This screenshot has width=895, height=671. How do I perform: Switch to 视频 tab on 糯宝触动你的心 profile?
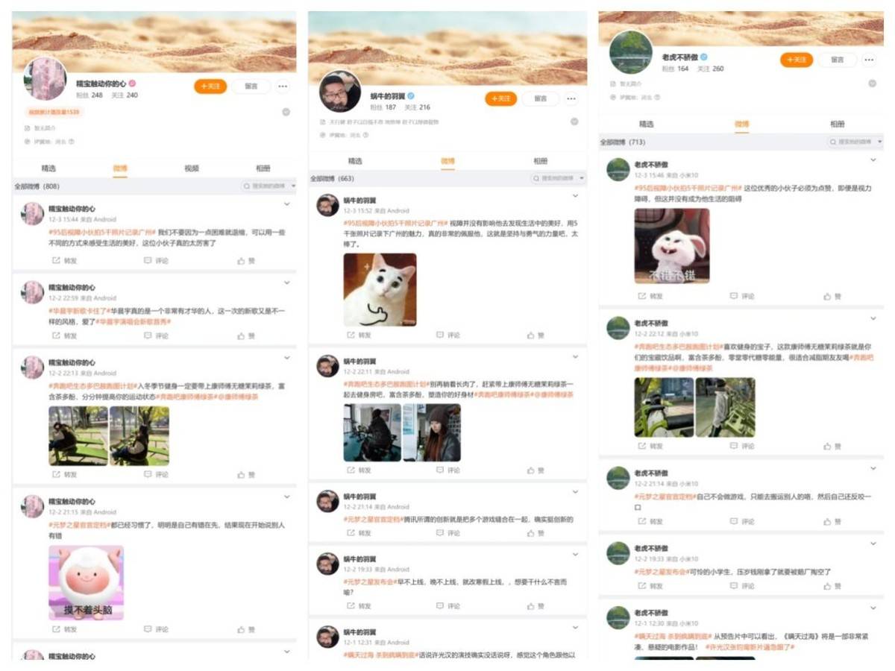tap(192, 168)
